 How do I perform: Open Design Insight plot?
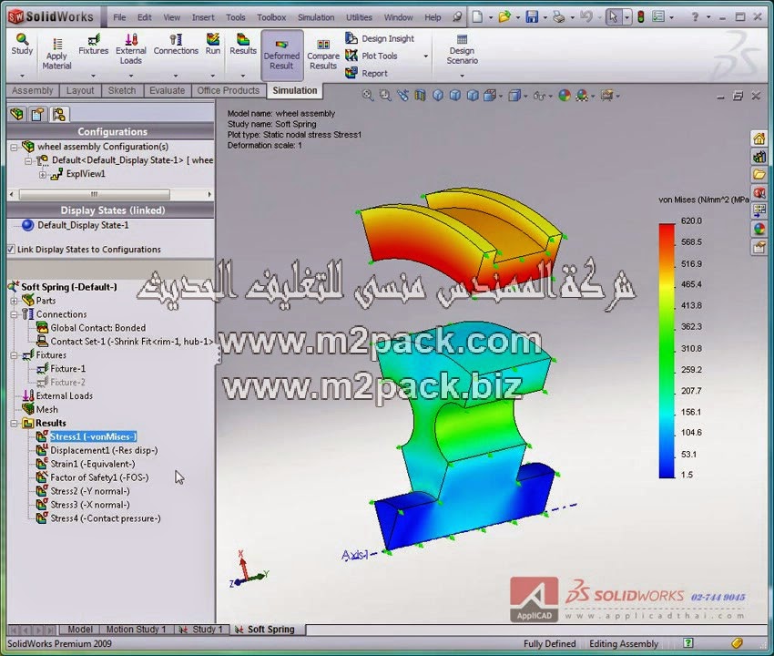380,38
